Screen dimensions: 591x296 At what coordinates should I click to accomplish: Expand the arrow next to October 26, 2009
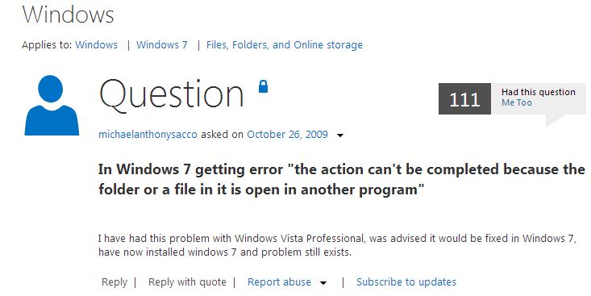tap(340, 135)
